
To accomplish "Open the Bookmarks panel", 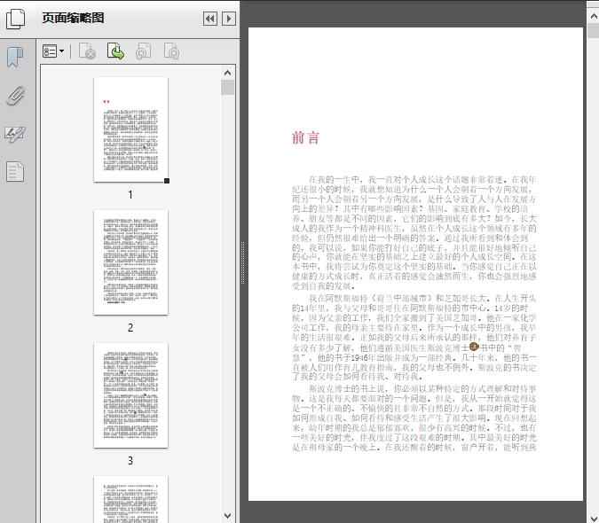I will pos(15,58).
